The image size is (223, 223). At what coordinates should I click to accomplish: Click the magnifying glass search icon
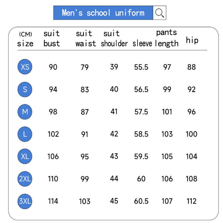coord(159,13)
